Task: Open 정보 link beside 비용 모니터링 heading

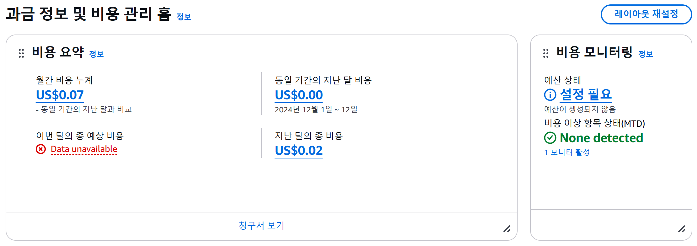Action: pos(646,54)
